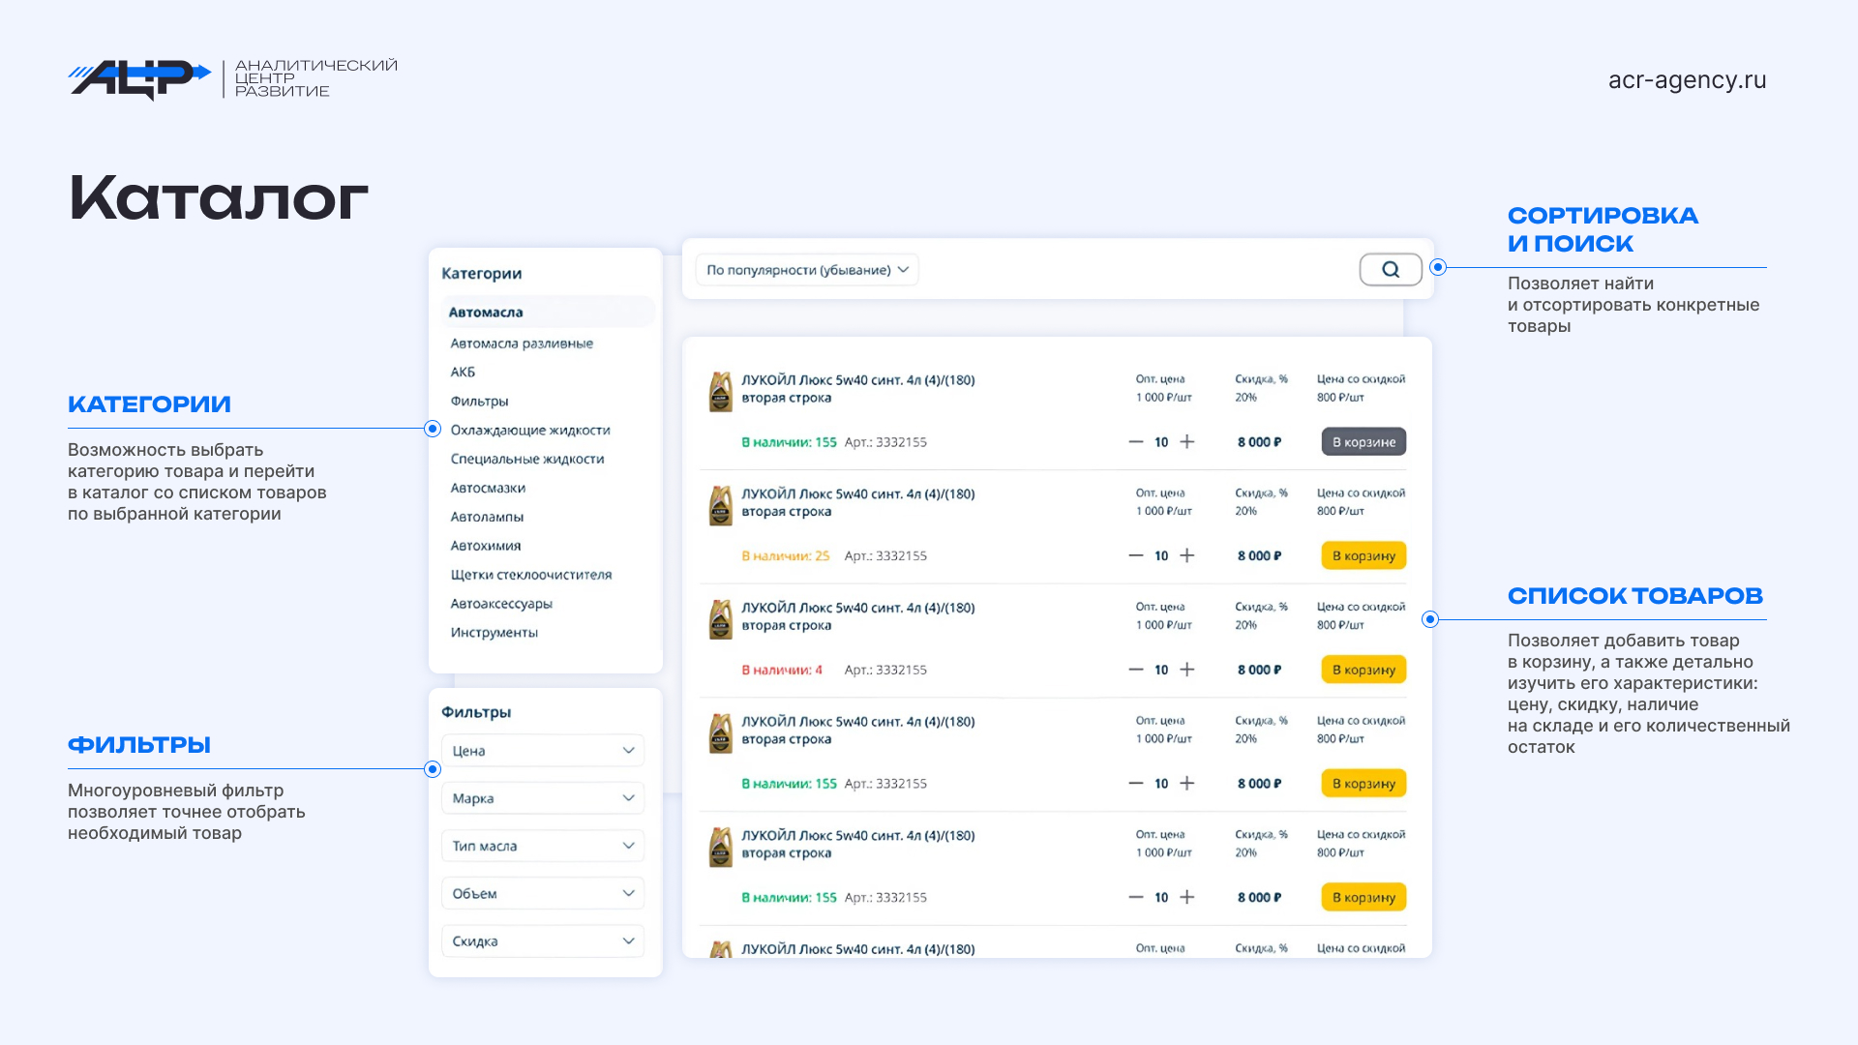The image size is (1858, 1045).
Task: Open the Тип масла filter
Action: click(543, 846)
